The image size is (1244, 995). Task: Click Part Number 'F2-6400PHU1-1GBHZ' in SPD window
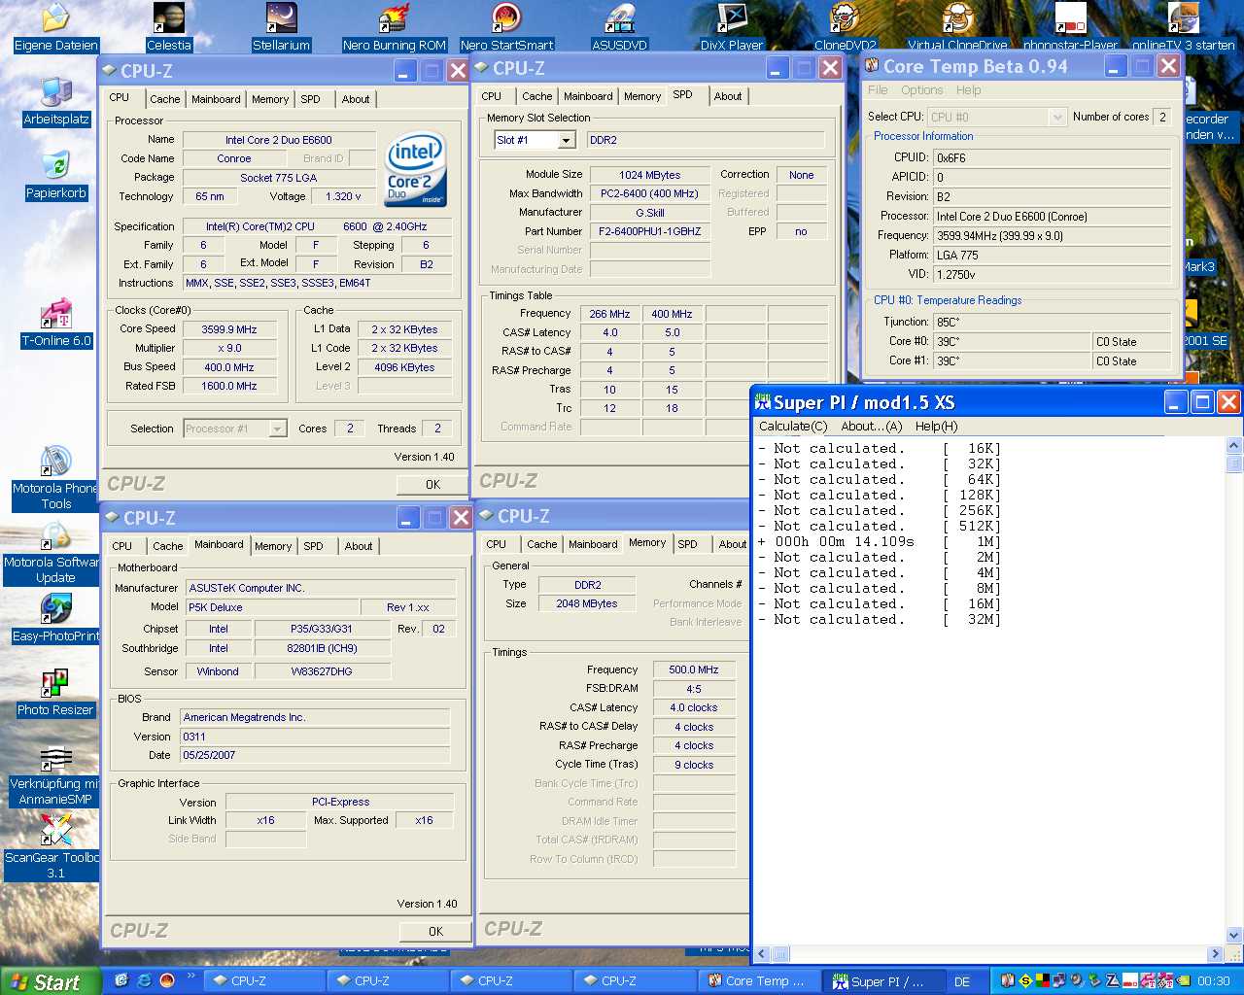(x=650, y=231)
